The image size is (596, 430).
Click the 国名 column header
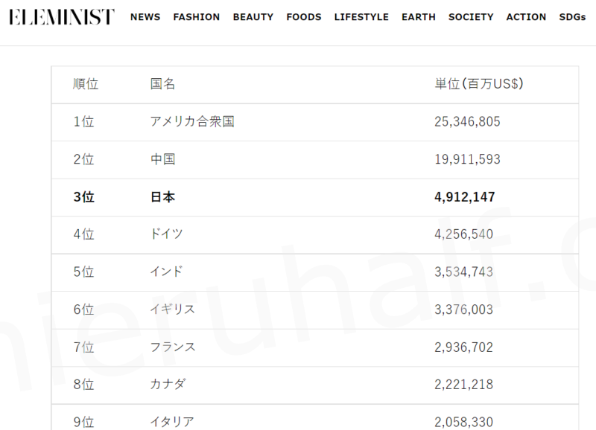pyautogui.click(x=163, y=84)
